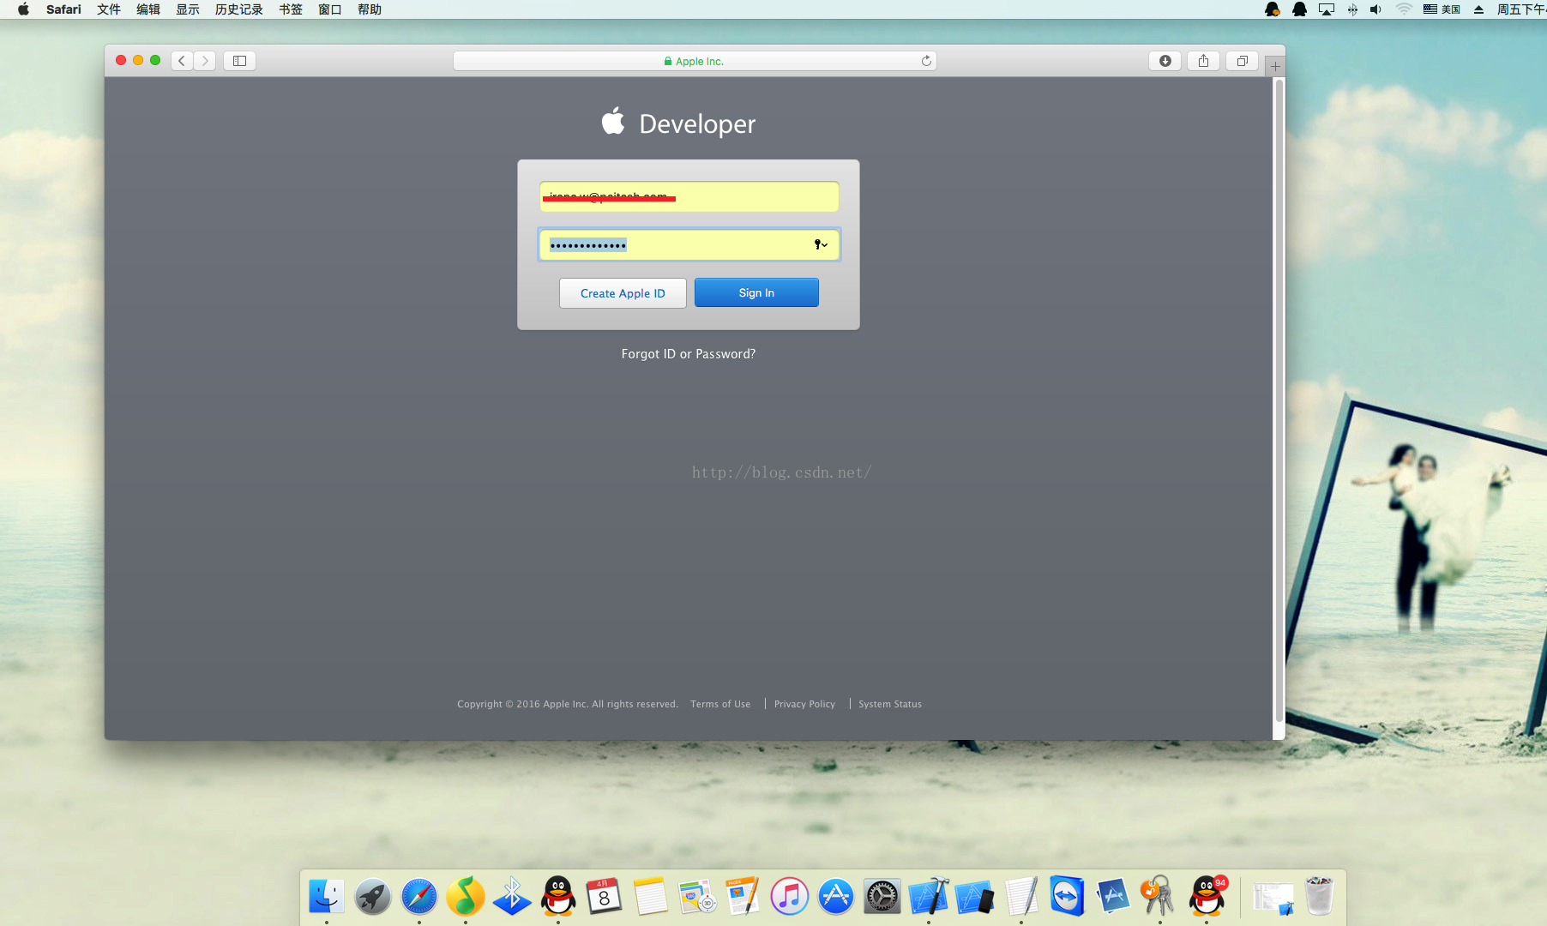Open the 书签 menu

(291, 9)
